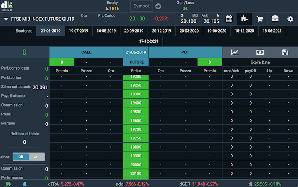
Task: Click the large green 0 position counter
Action: (25, 52)
